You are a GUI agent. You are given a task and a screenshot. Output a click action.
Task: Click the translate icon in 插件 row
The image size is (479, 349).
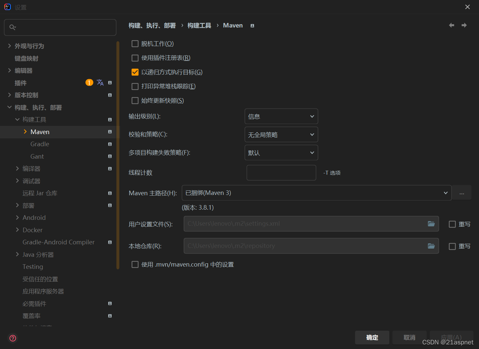pyautogui.click(x=100, y=82)
